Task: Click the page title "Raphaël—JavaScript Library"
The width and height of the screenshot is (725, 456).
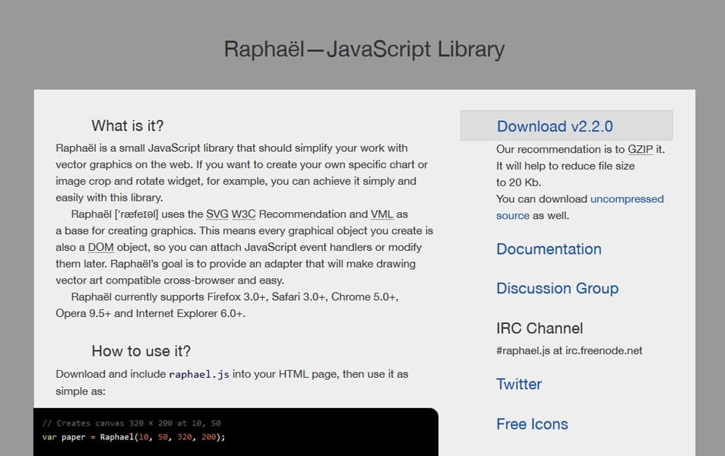Action: click(364, 49)
